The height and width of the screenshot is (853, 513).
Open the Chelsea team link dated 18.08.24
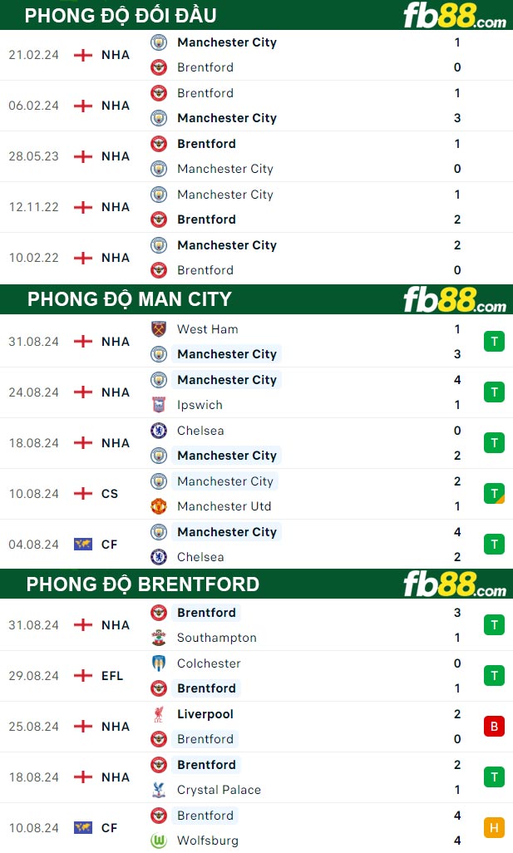(x=200, y=431)
